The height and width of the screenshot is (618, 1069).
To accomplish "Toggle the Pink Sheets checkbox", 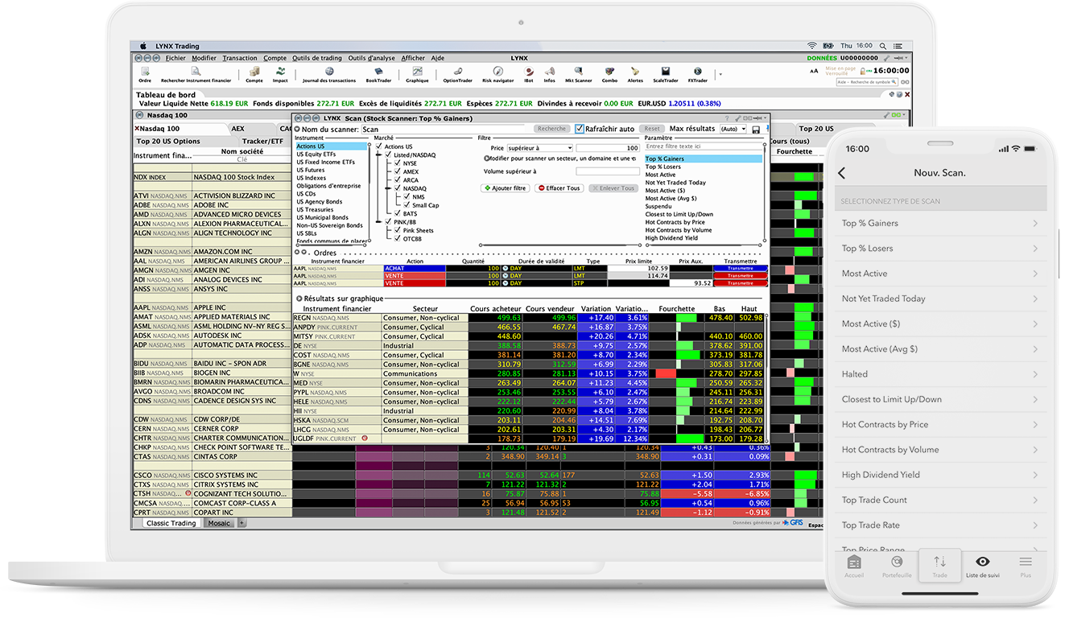I will click(397, 230).
